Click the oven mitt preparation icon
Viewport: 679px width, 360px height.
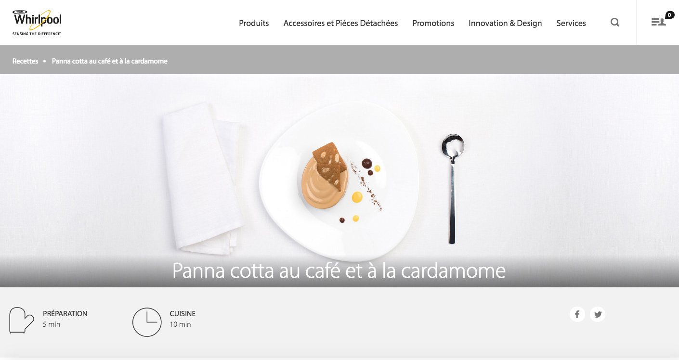pyautogui.click(x=22, y=321)
